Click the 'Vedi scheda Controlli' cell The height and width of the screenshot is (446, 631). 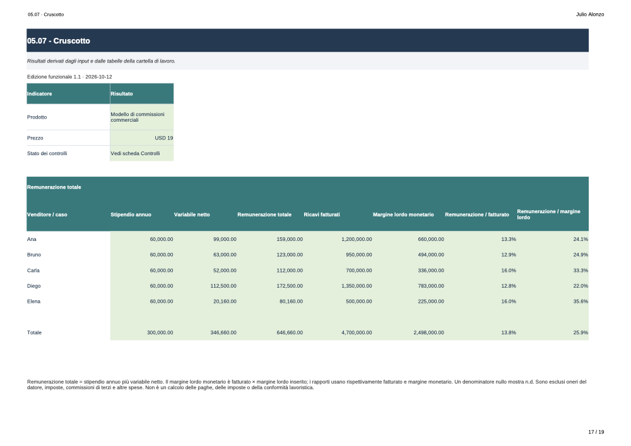tap(141, 153)
